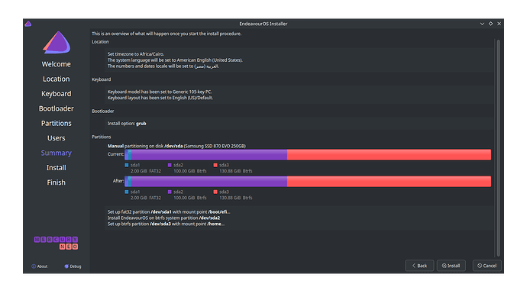Select the Partitions step in sidebar
Image resolution: width=527 pixels, height=300 pixels.
(56, 124)
